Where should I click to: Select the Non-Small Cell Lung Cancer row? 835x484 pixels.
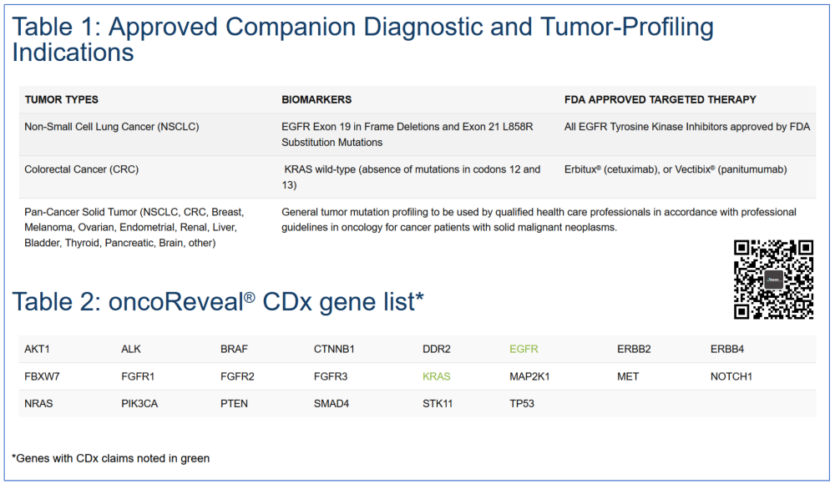[x=417, y=134]
